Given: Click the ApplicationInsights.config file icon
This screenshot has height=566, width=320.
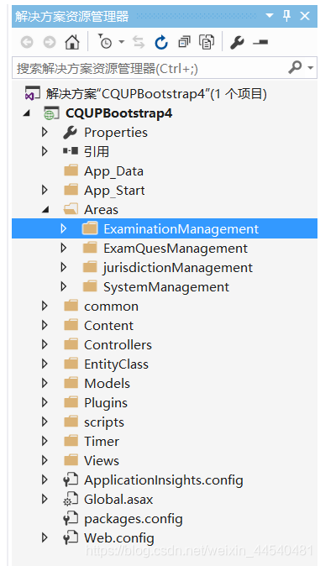Looking at the screenshot, I should pos(71,480).
